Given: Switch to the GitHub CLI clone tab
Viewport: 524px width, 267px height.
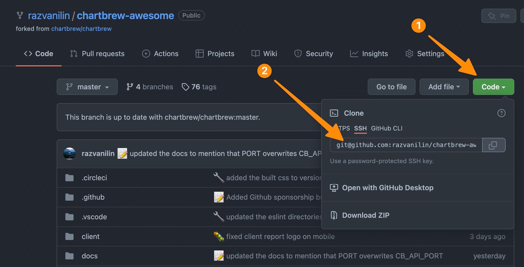Looking at the screenshot, I should (386, 128).
